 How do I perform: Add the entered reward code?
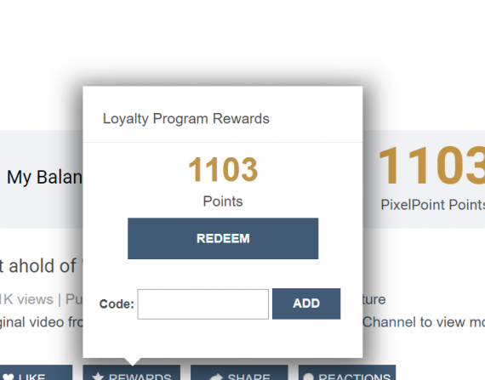pos(306,303)
